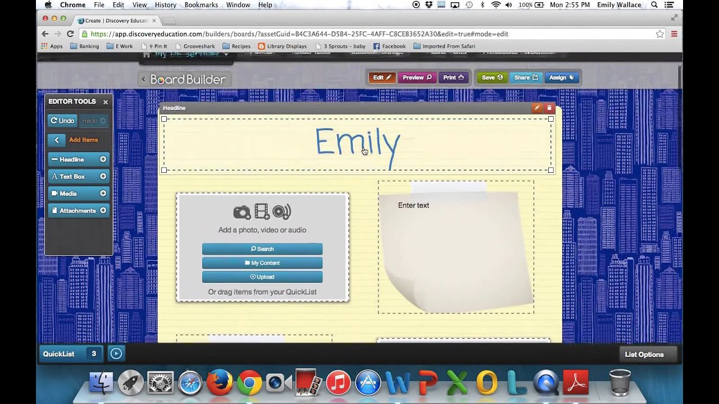Add an Attachments item
This screenshot has height=404, width=719.
coord(79,210)
